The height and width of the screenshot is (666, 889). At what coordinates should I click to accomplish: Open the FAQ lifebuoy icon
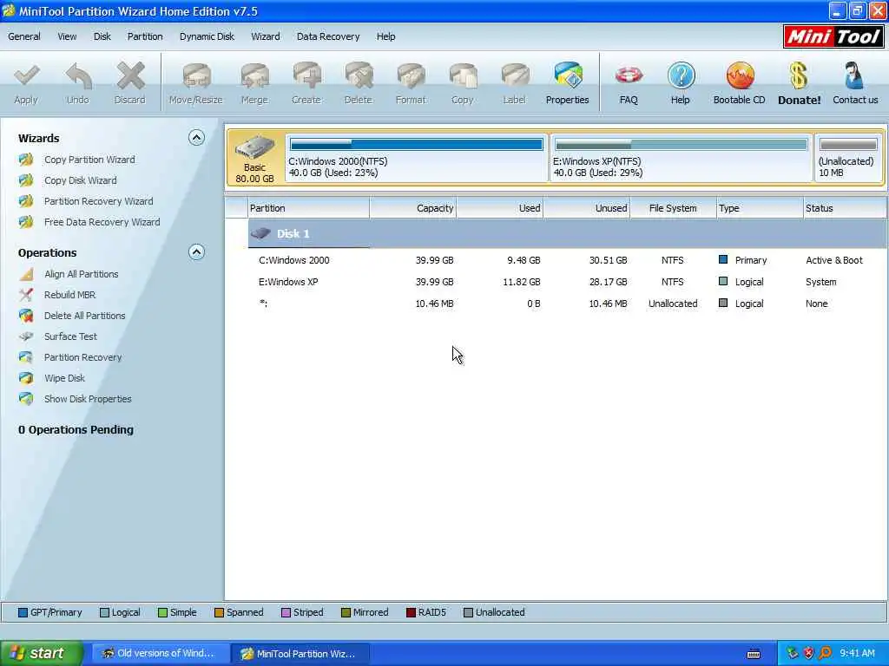tap(629, 75)
